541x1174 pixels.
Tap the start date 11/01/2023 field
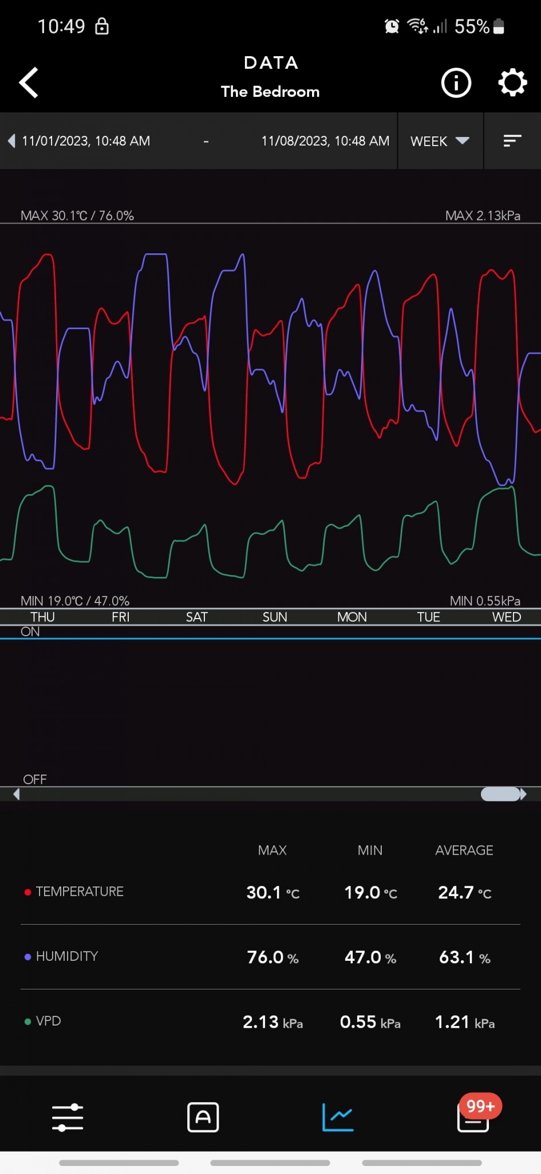pyautogui.click(x=86, y=141)
